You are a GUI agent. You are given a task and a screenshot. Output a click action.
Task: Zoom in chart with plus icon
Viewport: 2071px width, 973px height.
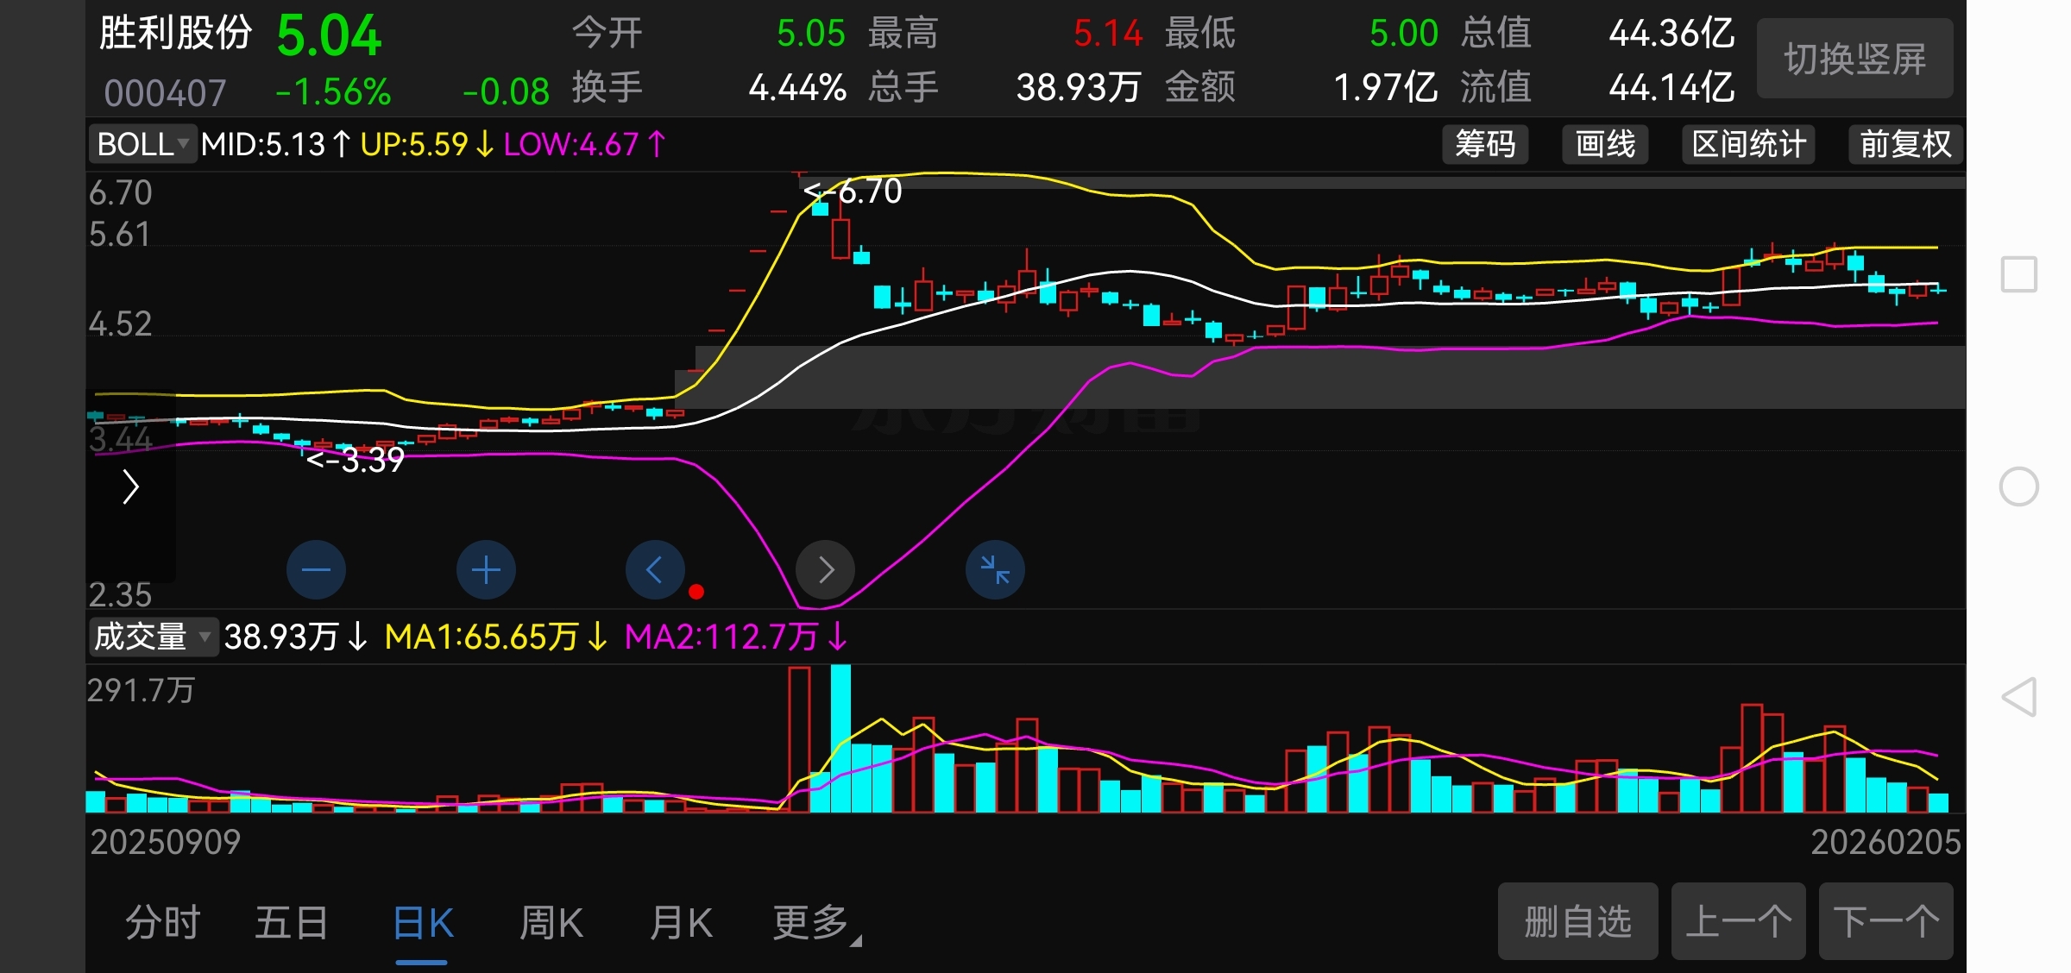click(486, 570)
